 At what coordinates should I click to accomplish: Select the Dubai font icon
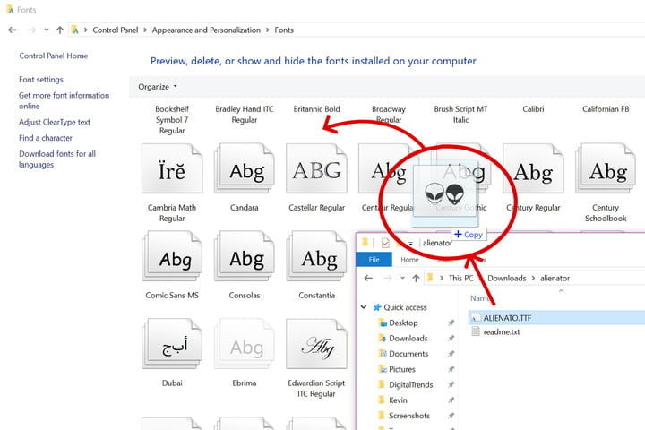(x=172, y=343)
